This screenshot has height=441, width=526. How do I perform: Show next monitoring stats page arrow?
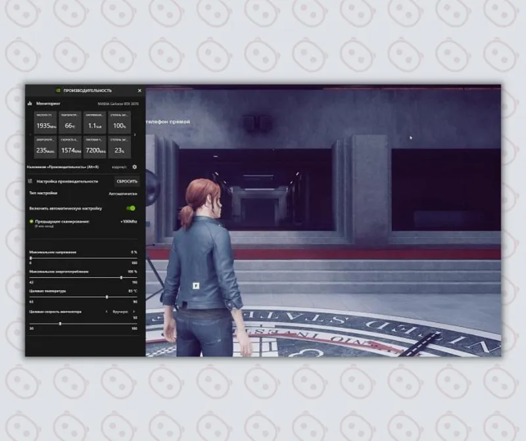135,135
